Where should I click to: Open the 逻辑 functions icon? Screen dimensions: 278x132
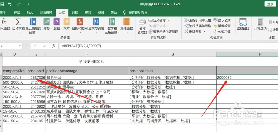click(56, 22)
